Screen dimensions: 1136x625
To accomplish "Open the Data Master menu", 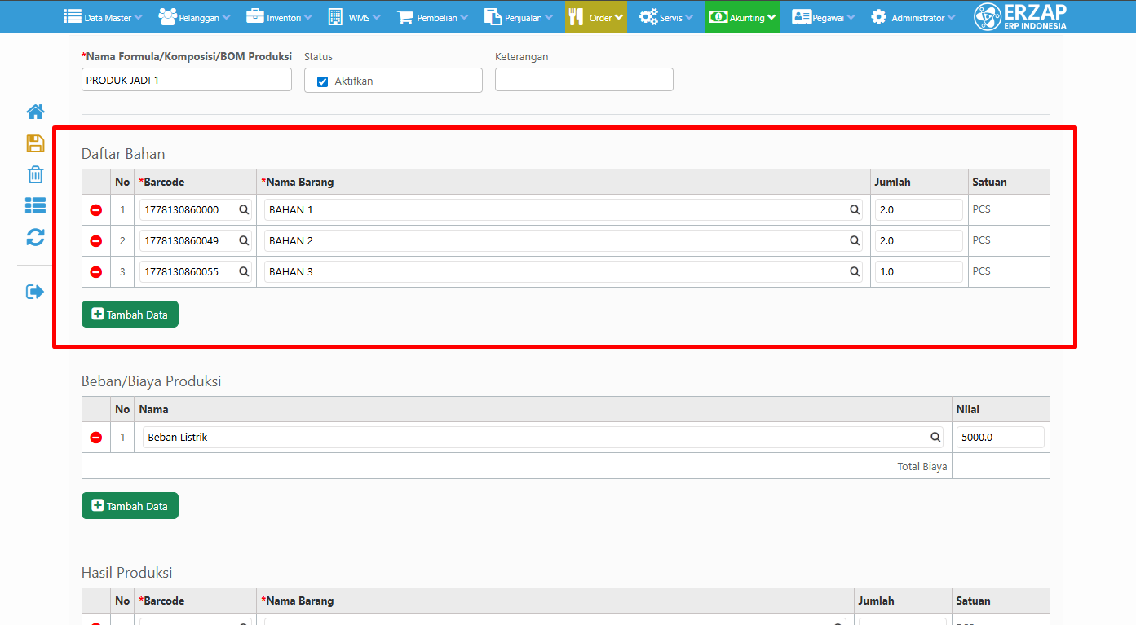I will point(103,17).
